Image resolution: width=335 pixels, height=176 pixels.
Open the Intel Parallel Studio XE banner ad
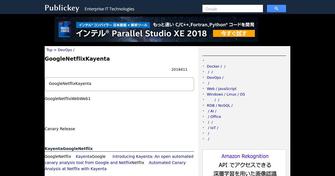click(x=156, y=29)
